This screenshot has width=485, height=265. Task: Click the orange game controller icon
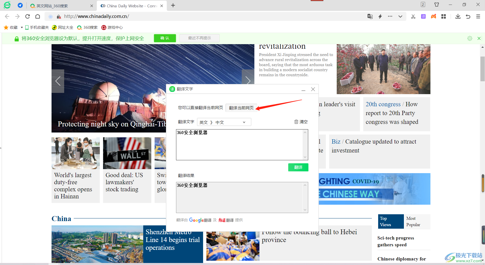[x=433, y=16]
